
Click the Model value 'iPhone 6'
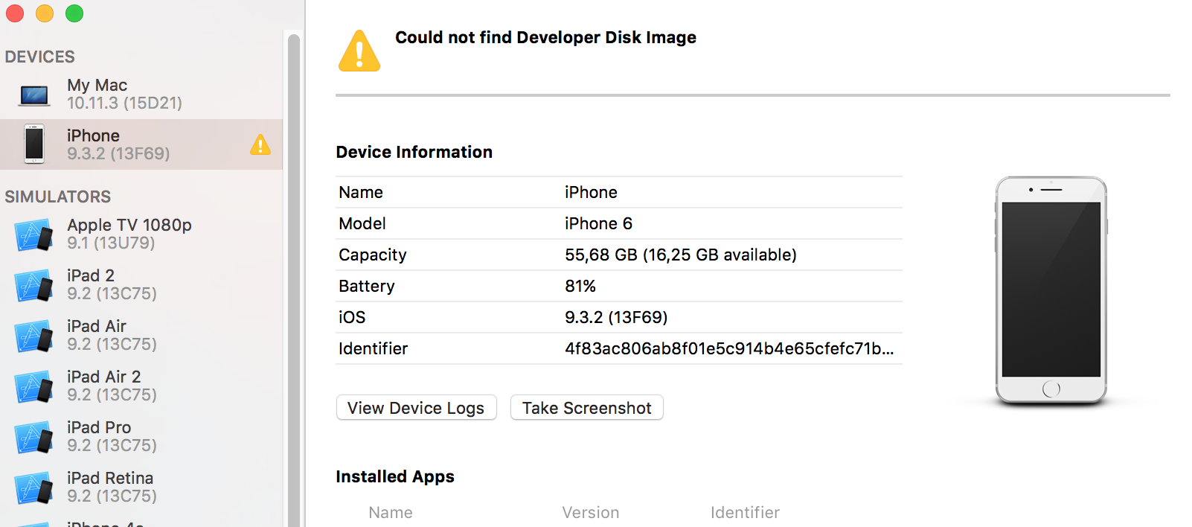598,223
